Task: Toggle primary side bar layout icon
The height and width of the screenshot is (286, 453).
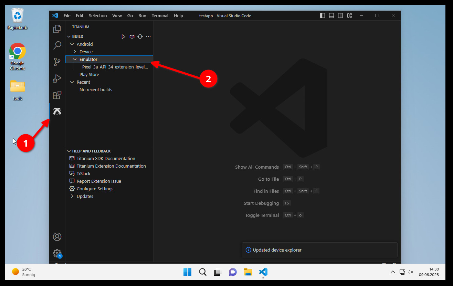Action: tap(323, 15)
